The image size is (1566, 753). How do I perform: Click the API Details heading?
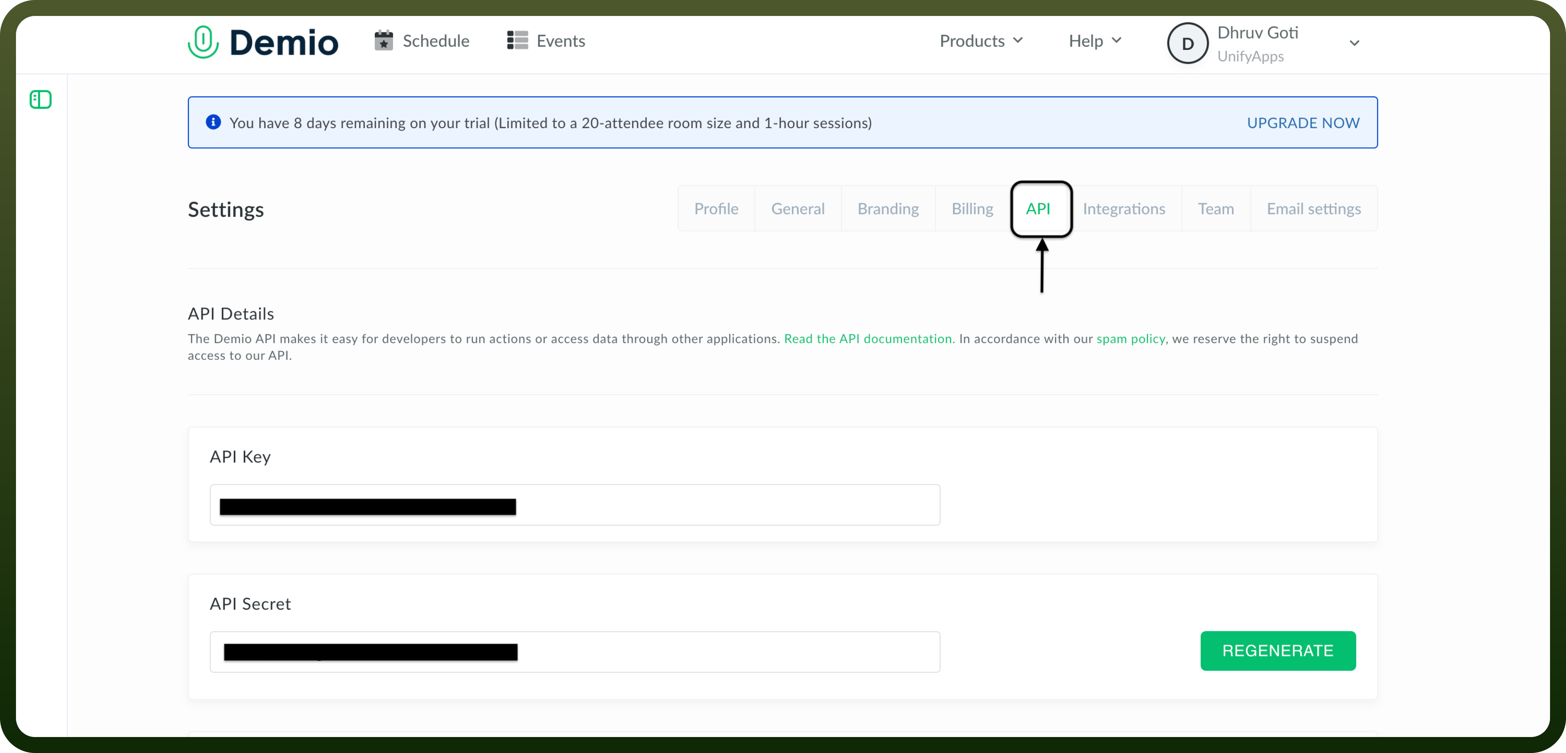231,313
